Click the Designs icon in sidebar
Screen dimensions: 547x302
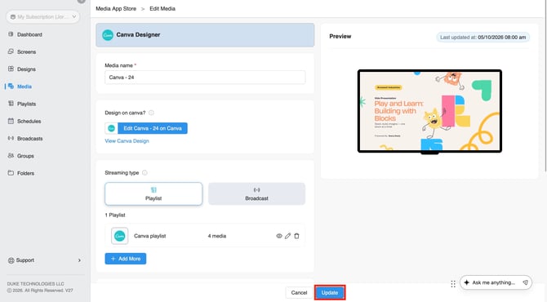[x=11, y=69]
